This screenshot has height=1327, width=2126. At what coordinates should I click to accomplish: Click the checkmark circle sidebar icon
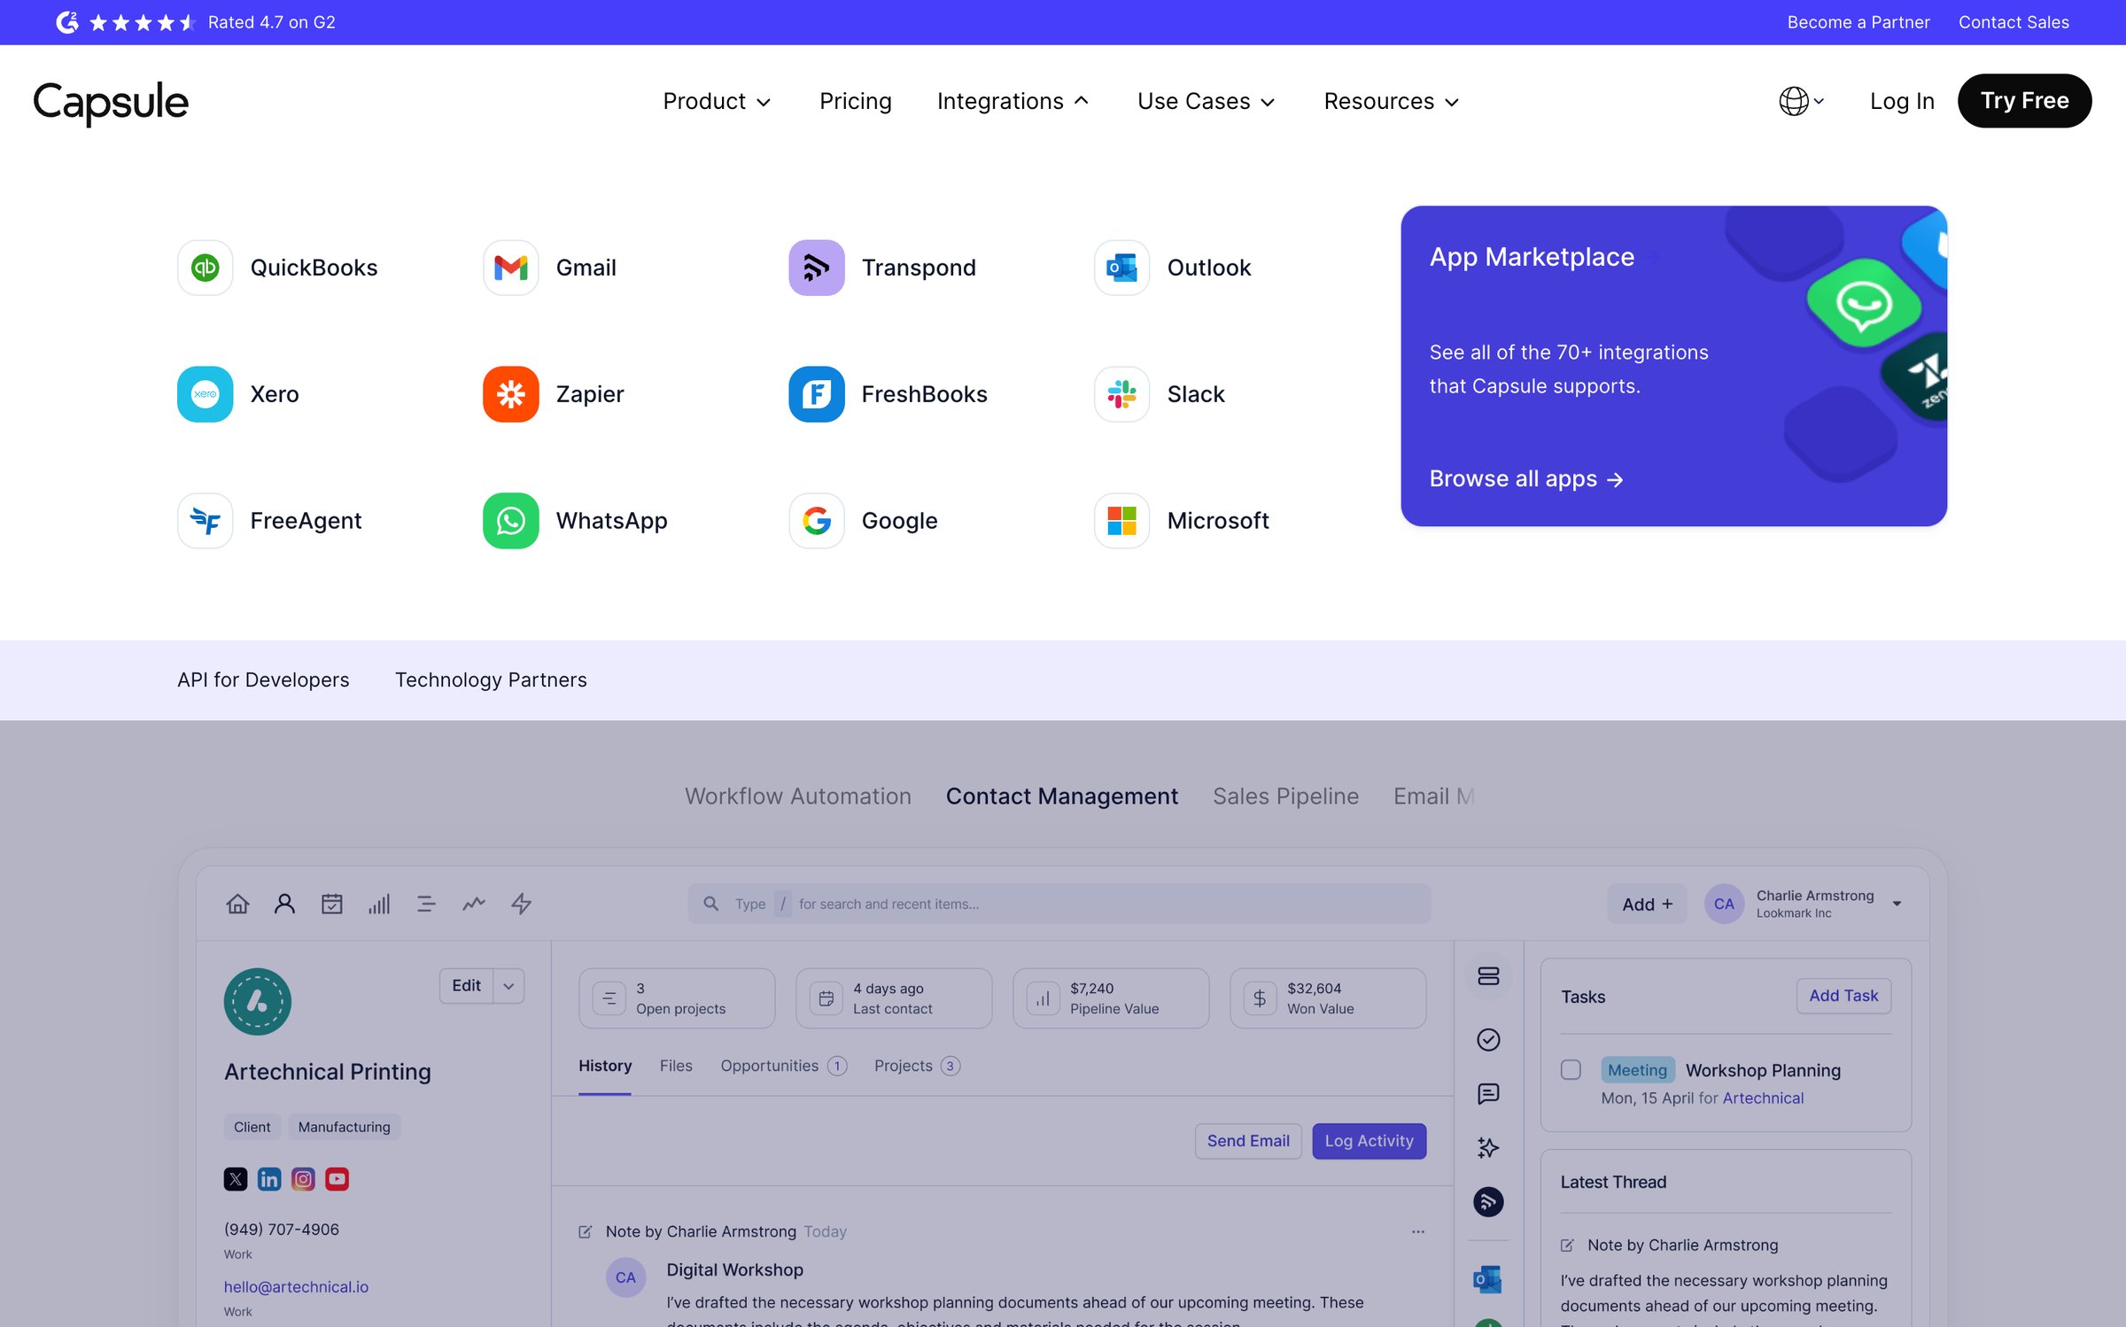click(x=1488, y=1039)
